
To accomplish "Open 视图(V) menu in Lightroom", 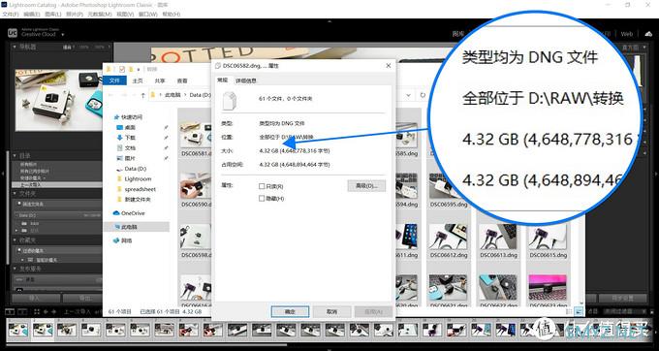I will coord(125,15).
